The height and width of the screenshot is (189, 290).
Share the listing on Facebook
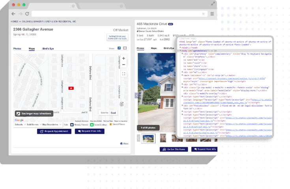(x=119, y=48)
